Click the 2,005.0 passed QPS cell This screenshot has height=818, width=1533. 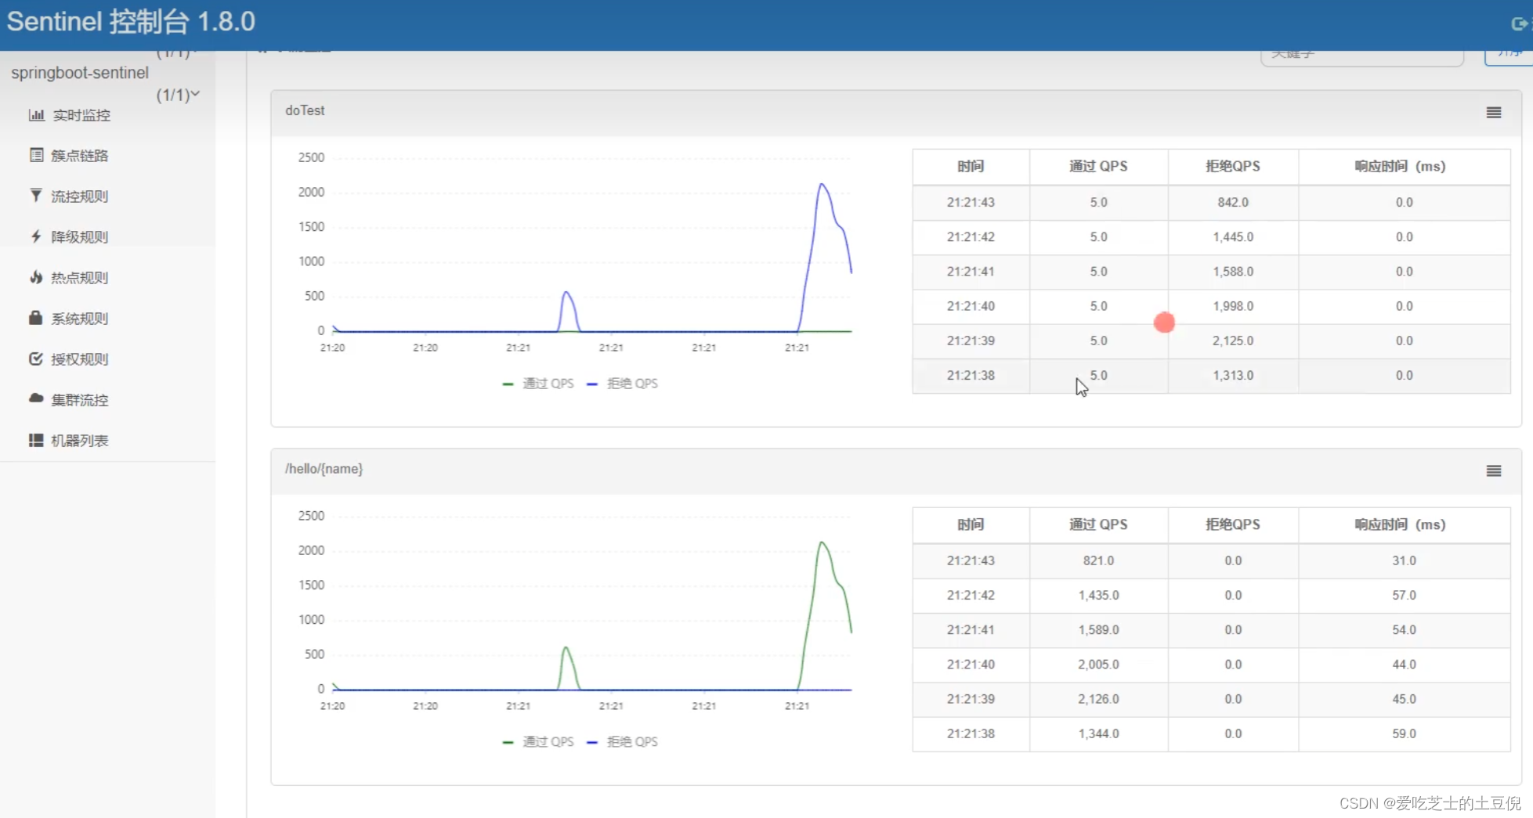pyautogui.click(x=1098, y=665)
